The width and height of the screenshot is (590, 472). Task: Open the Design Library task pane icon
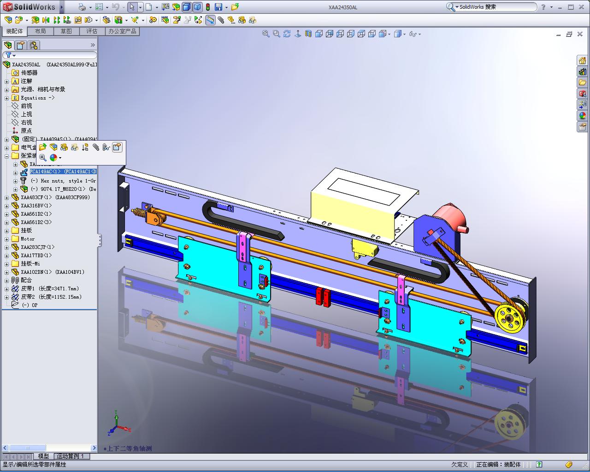pyautogui.click(x=583, y=72)
